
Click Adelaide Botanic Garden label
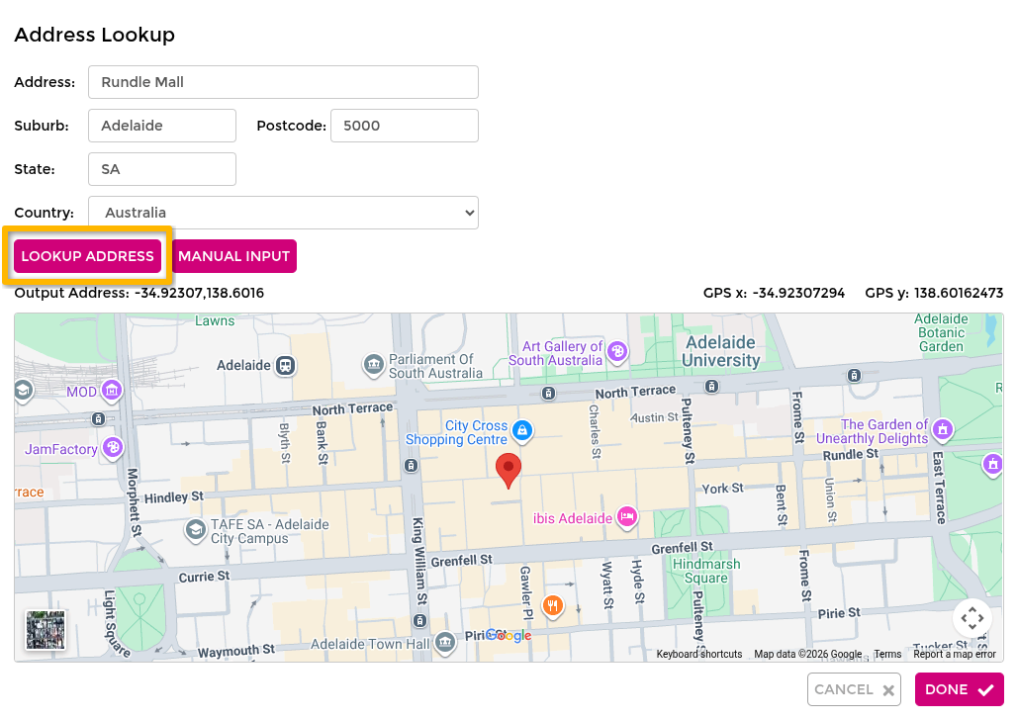click(x=941, y=332)
